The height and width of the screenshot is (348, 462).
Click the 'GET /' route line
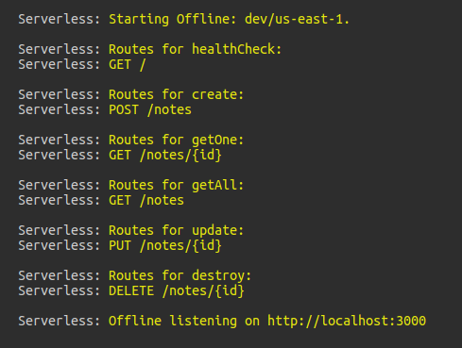(127, 64)
